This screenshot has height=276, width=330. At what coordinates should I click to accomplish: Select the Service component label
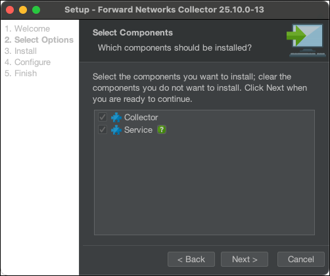[x=138, y=130]
